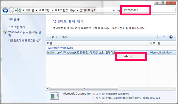Open help with the question mark icon
Viewport: 178px width, 104px height.
171,37
